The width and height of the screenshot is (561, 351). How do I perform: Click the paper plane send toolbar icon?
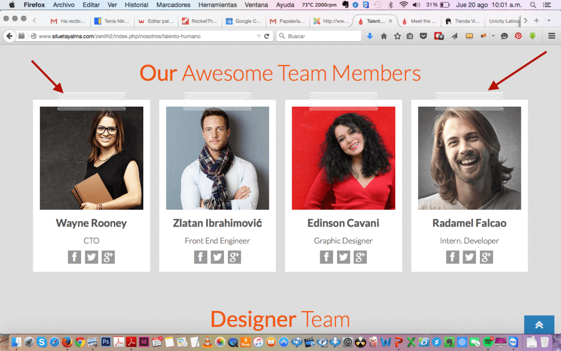(454, 36)
